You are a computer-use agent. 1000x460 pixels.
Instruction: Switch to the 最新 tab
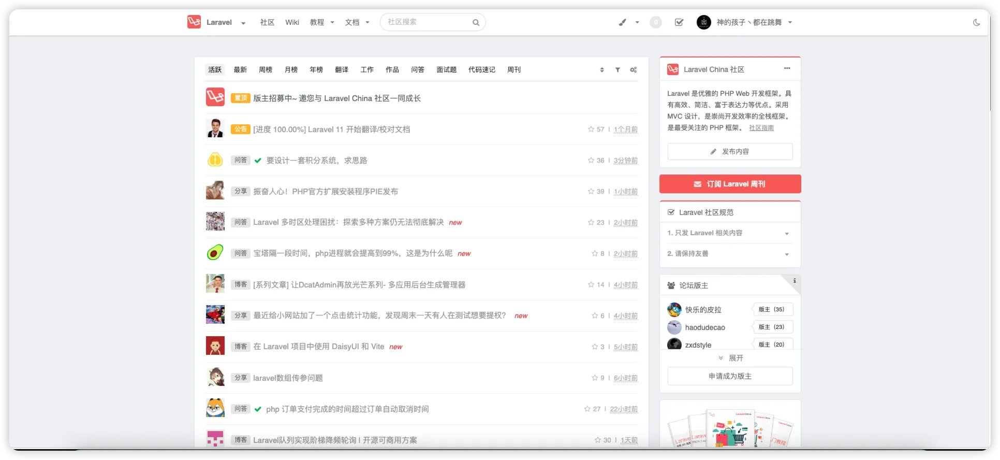pos(240,69)
